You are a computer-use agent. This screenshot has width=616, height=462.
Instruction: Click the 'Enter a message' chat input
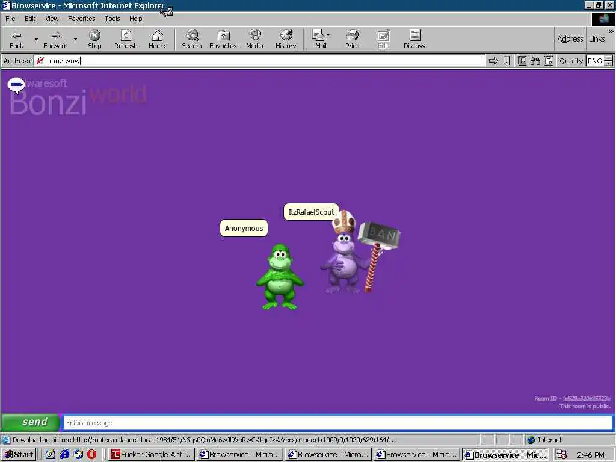tap(338, 423)
